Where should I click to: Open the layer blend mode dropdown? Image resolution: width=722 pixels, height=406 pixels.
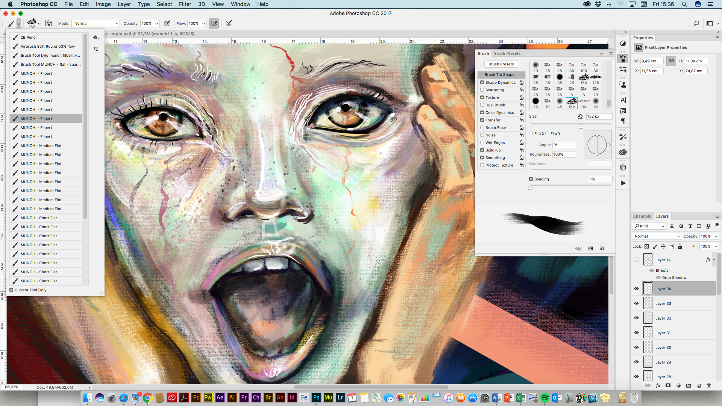point(657,236)
